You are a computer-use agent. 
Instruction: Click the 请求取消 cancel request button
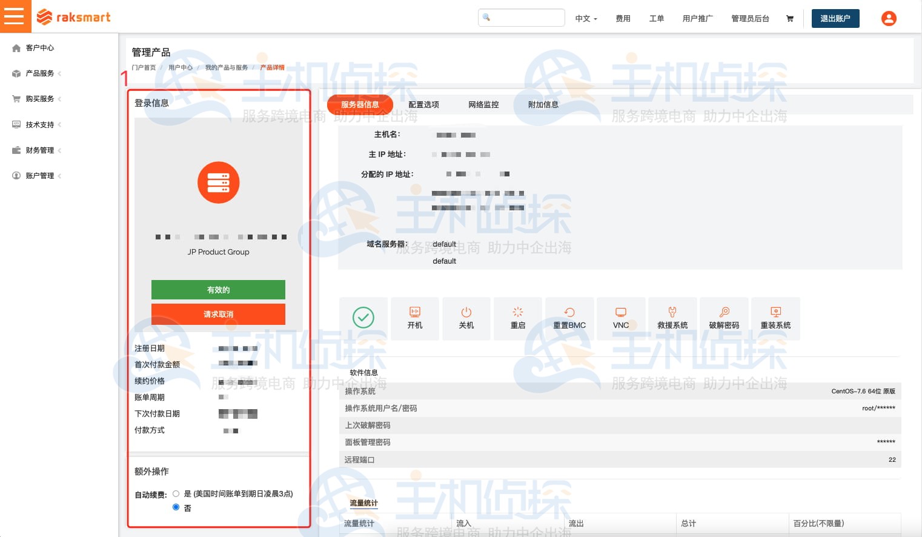(x=218, y=314)
